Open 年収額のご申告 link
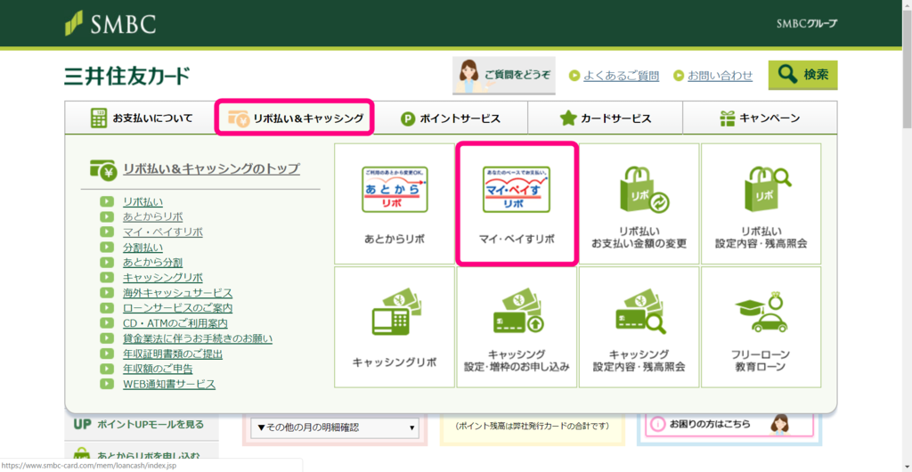The height and width of the screenshot is (472, 912). tap(159, 368)
